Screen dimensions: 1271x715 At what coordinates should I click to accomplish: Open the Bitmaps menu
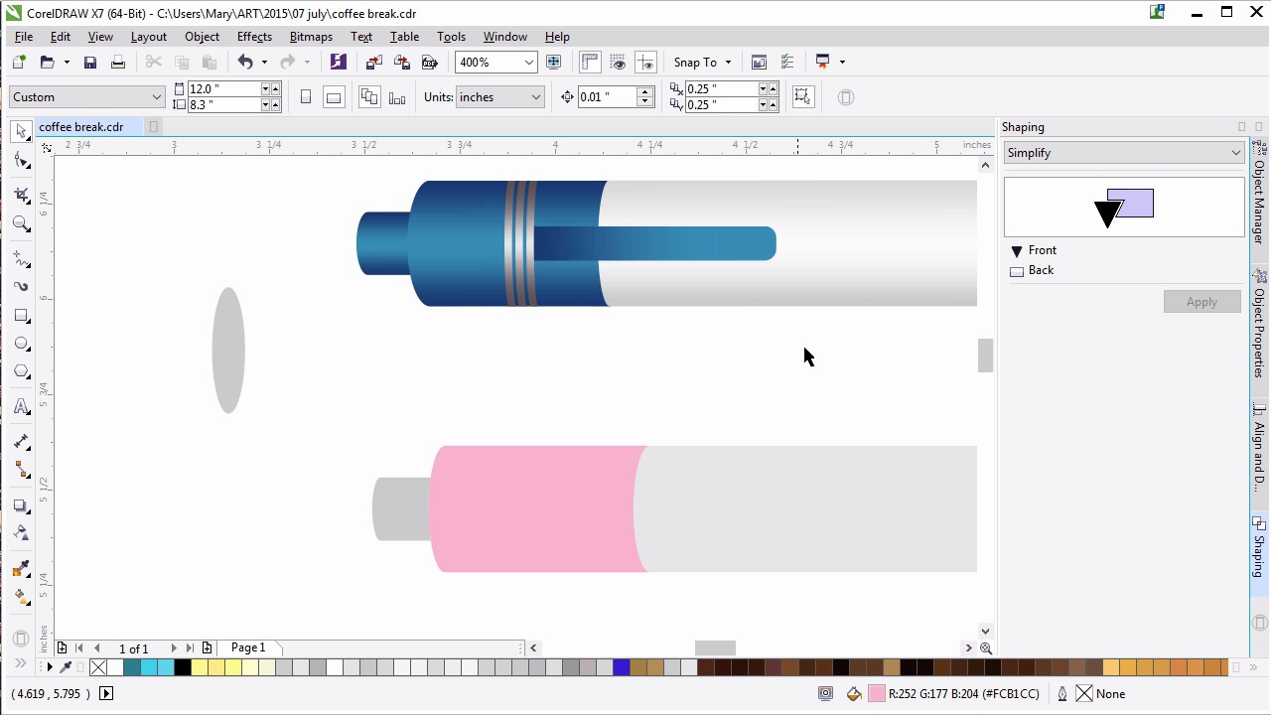point(311,37)
